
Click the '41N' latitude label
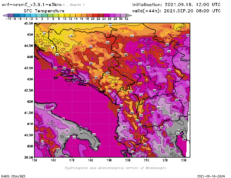30,124
